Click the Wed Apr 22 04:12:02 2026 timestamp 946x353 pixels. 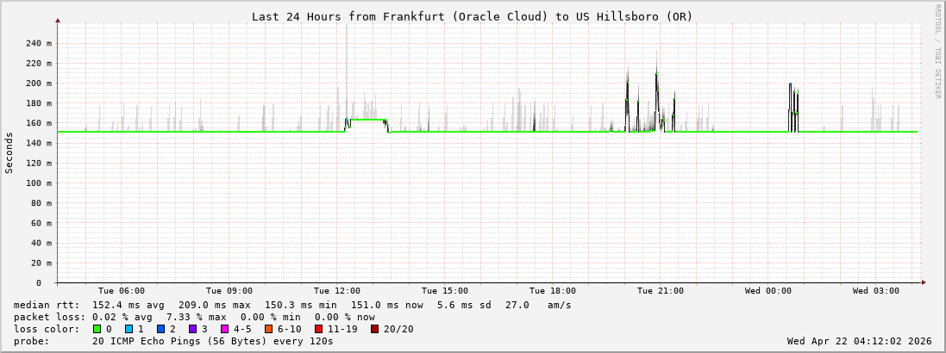point(859,341)
